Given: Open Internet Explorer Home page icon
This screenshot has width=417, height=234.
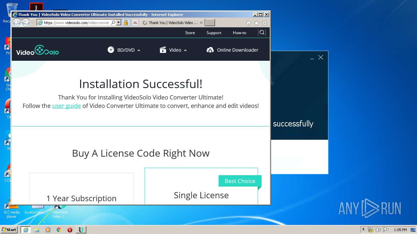Looking at the screenshot, I should (x=249, y=23).
